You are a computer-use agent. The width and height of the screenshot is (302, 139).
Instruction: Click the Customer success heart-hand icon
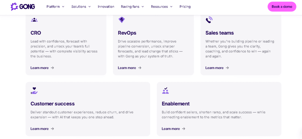click(x=34, y=91)
